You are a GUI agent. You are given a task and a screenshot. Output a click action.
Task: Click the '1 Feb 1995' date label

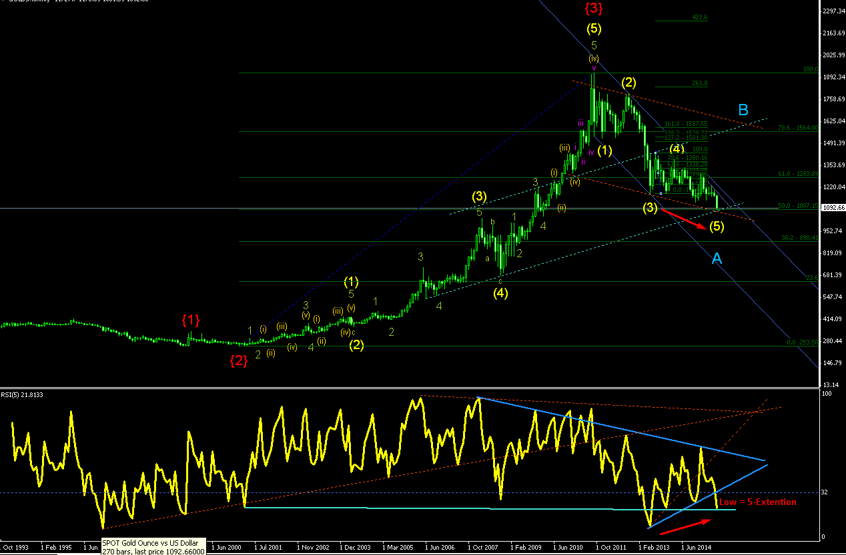click(56, 546)
